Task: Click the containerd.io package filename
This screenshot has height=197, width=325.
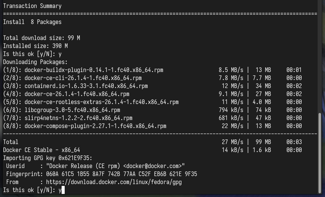Action: 86,86
